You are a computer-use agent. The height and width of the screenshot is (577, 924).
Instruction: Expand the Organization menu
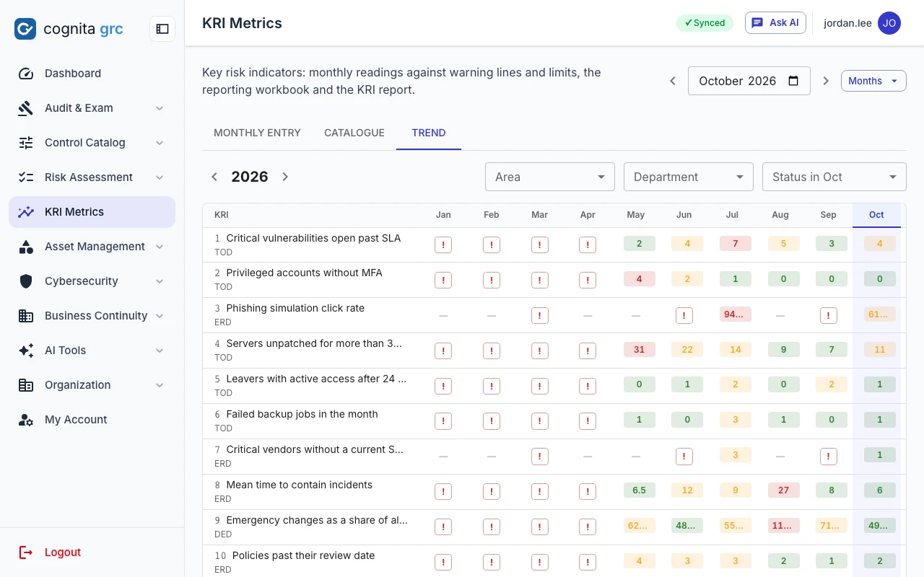(160, 385)
